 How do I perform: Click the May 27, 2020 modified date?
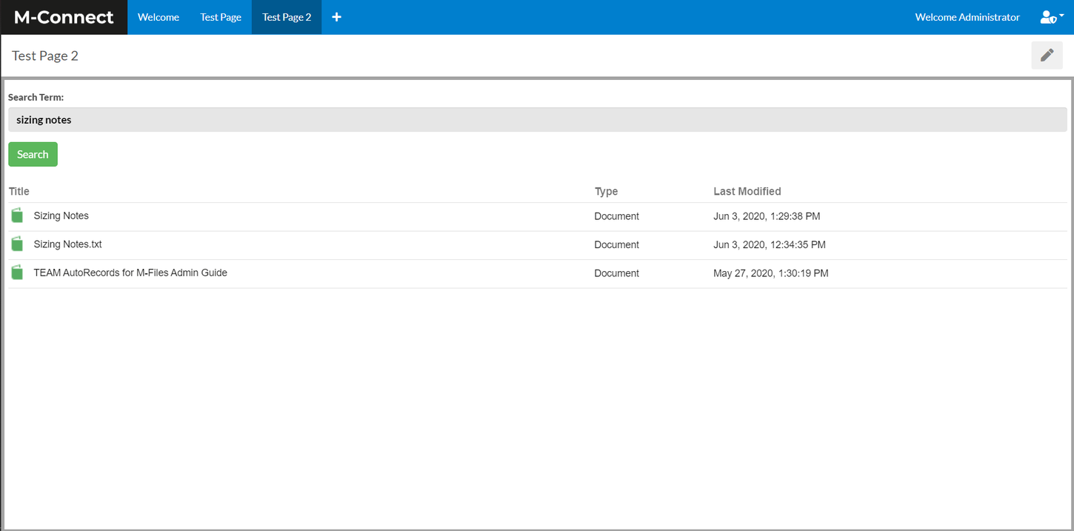tap(770, 273)
